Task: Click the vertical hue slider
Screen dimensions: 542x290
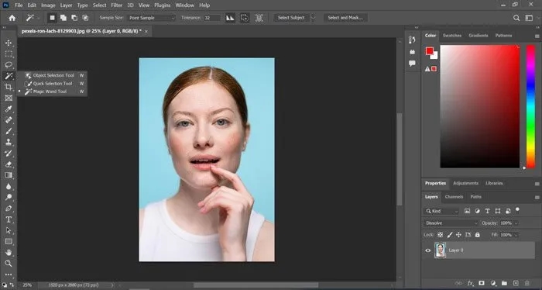Action: tap(530, 106)
